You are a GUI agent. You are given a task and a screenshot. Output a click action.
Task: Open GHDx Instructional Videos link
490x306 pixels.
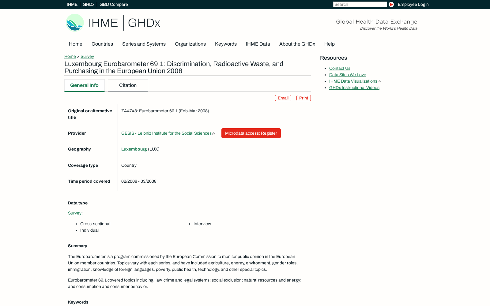(354, 88)
